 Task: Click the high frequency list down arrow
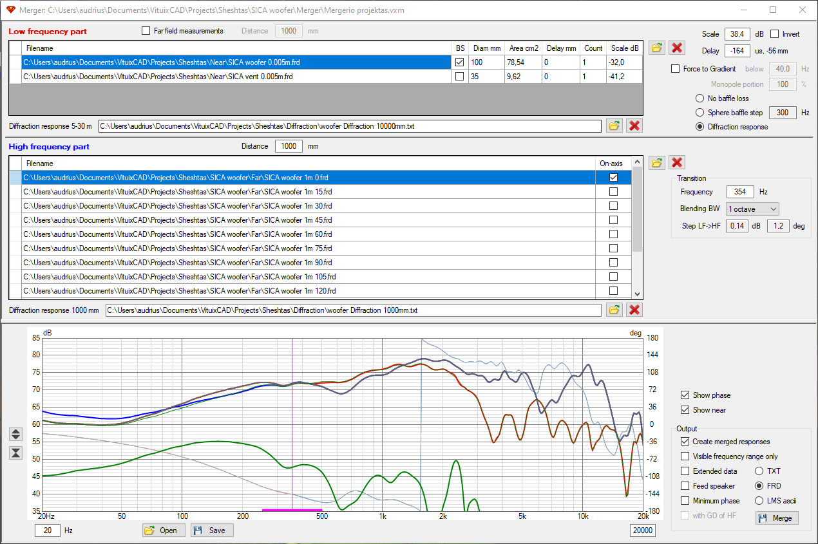tap(638, 293)
